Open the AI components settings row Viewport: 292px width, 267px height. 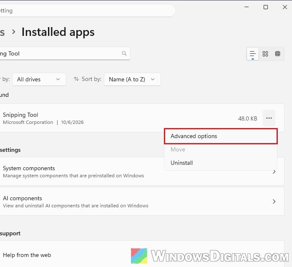click(142, 202)
